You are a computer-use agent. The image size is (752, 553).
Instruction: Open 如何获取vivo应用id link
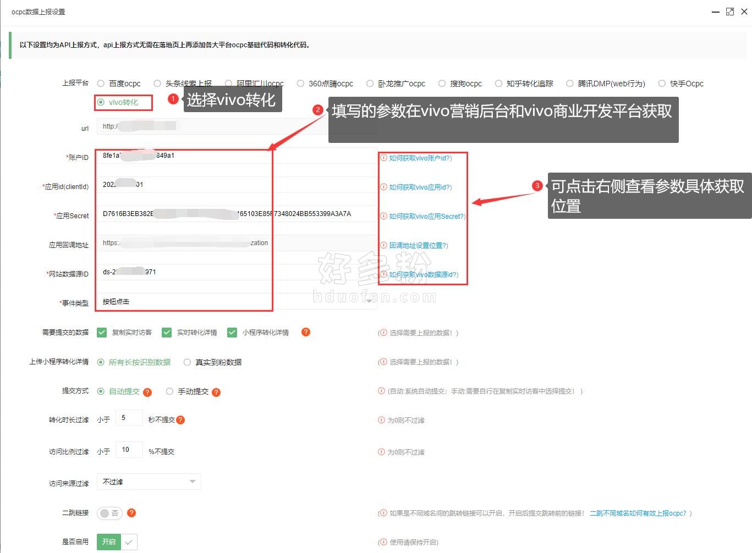click(x=420, y=187)
